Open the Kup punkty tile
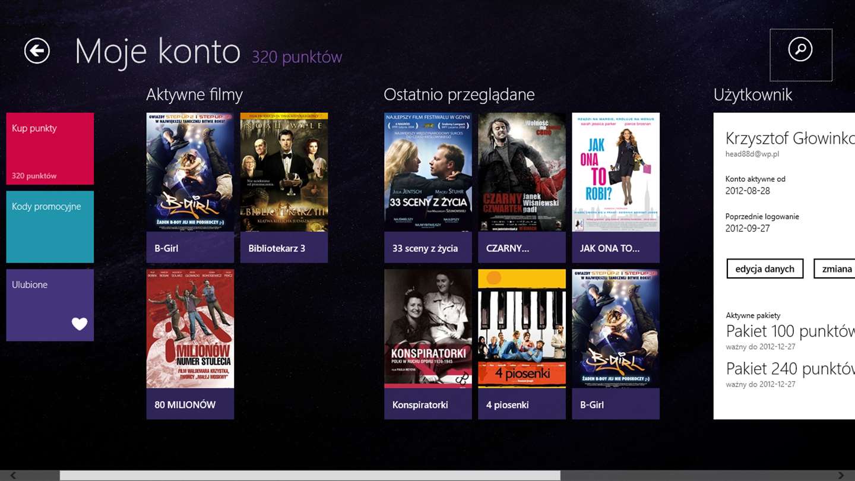 point(50,148)
